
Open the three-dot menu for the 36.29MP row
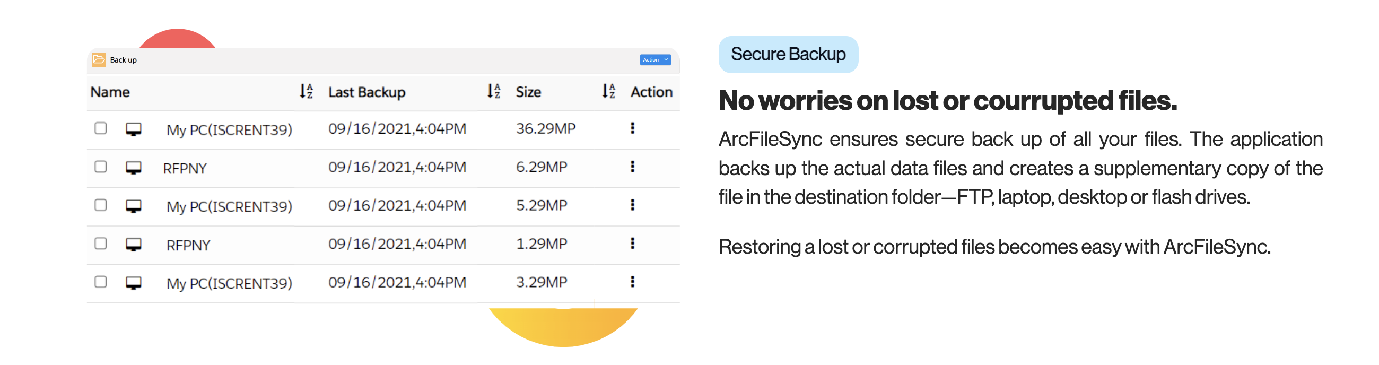tap(633, 128)
